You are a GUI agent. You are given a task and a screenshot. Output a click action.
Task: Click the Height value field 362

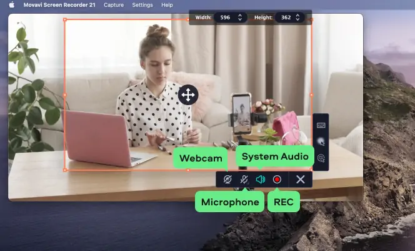(286, 18)
